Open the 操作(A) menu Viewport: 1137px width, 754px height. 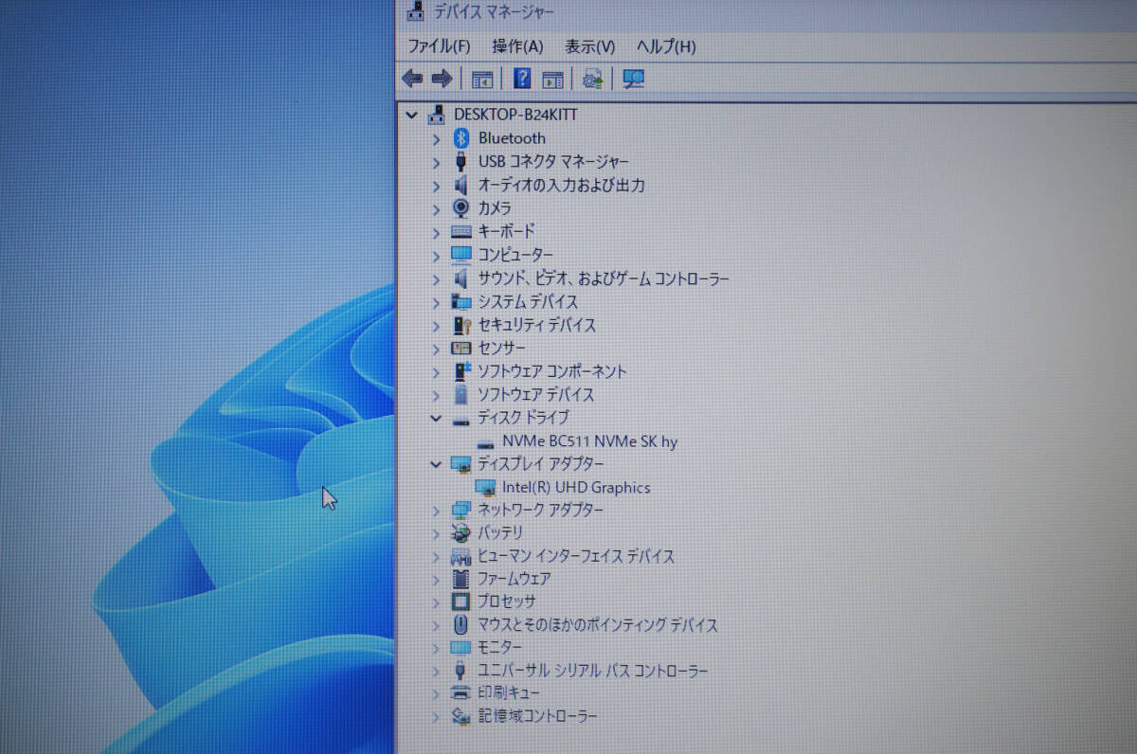pos(517,46)
